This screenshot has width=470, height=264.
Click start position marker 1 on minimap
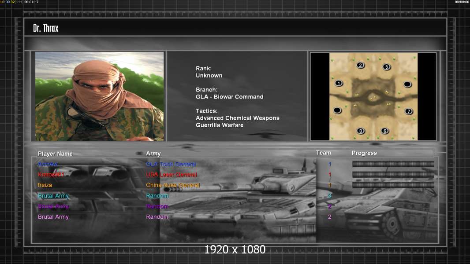[x=339, y=83]
